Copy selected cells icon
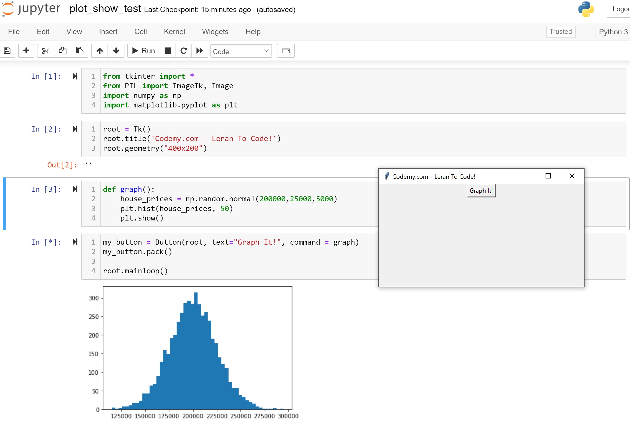Viewport: 630px width, 430px height. (x=63, y=51)
